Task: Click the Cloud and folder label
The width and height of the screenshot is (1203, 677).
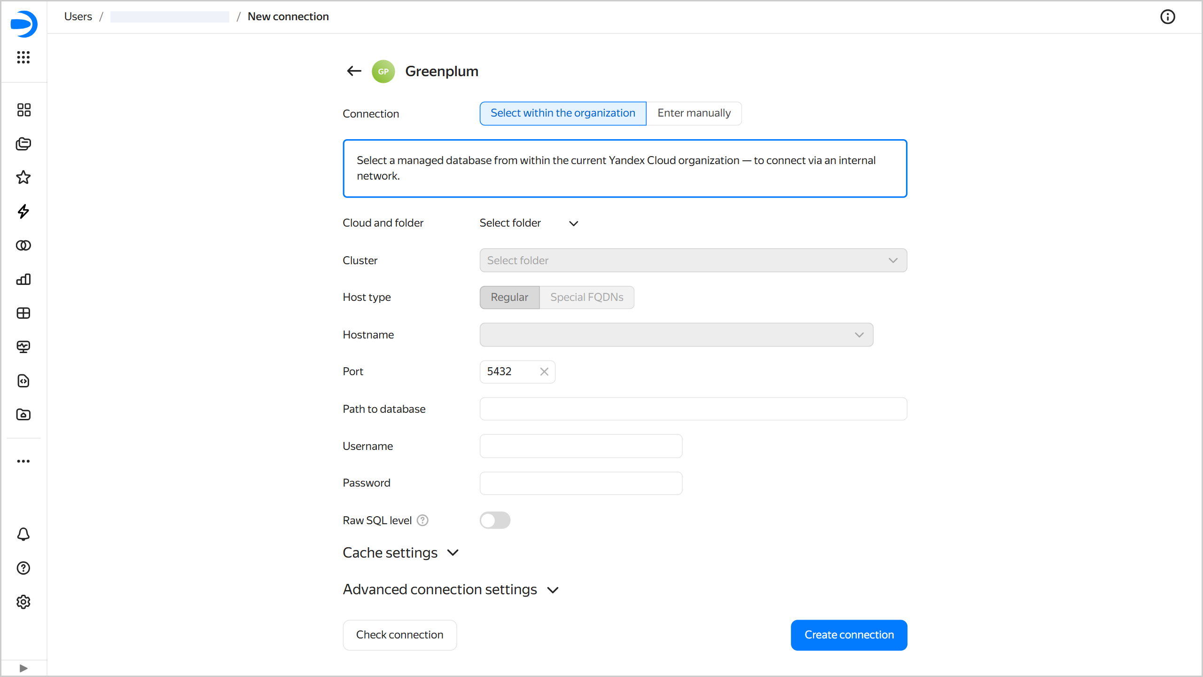Action: pyautogui.click(x=383, y=223)
